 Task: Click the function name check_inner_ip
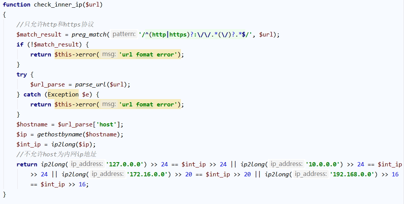click(58, 5)
